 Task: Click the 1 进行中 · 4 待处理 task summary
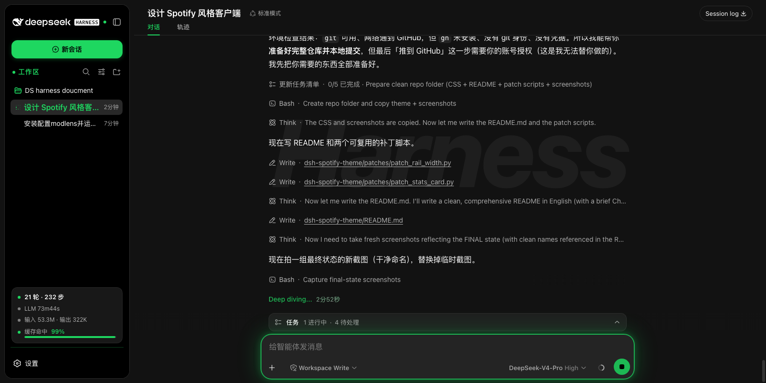[x=331, y=323]
